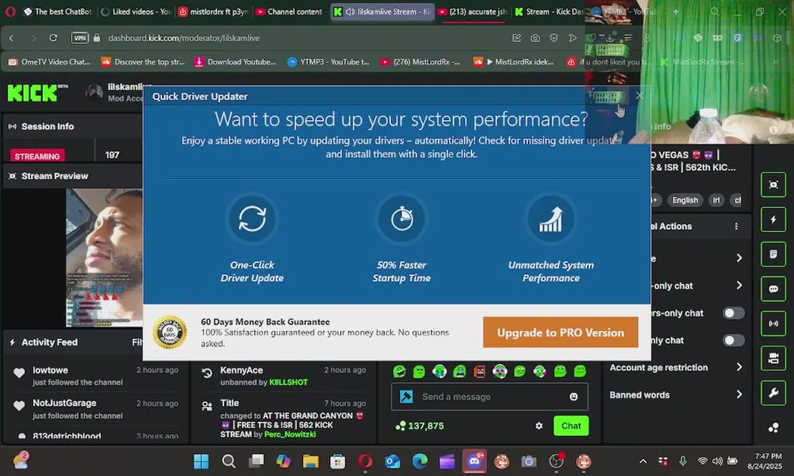Click the stream preview thumbnail
Screen dimensions: 794x476
point(105,258)
